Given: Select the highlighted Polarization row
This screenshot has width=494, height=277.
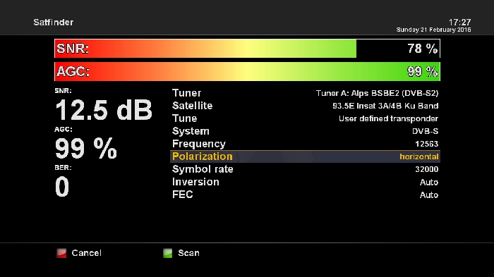Looking at the screenshot, I should pyautogui.click(x=305, y=156).
